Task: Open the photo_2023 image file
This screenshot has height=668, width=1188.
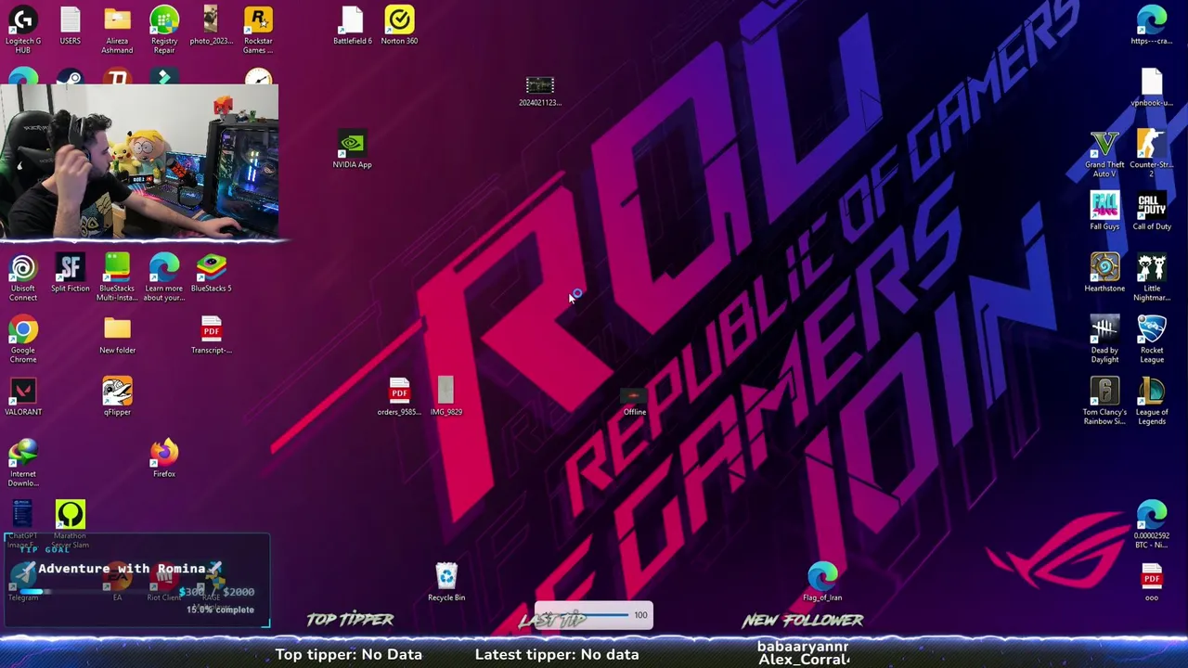Action: [x=211, y=26]
